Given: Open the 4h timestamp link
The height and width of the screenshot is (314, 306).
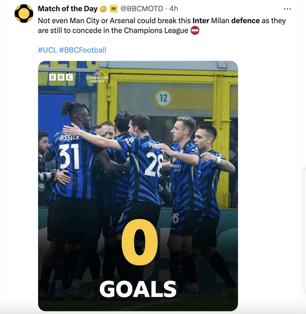Looking at the screenshot, I should [174, 9].
